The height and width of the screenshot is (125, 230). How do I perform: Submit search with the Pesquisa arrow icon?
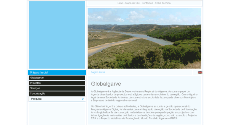point(83,99)
